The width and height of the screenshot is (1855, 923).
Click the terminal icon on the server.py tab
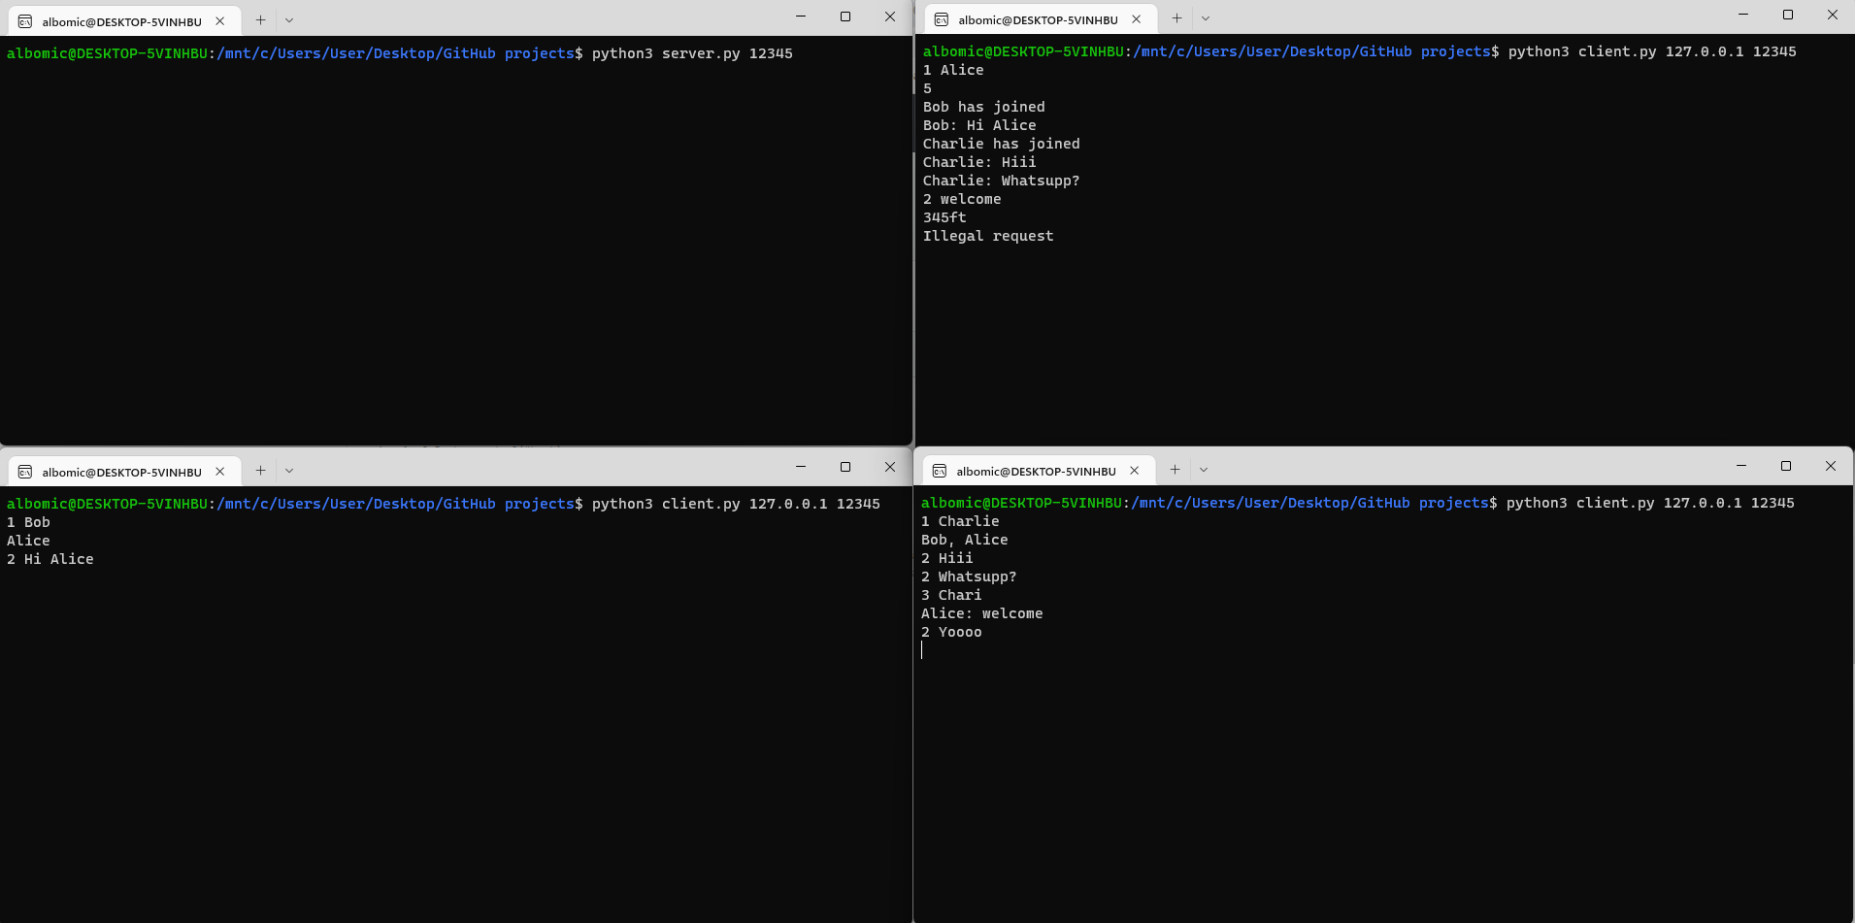tap(23, 20)
